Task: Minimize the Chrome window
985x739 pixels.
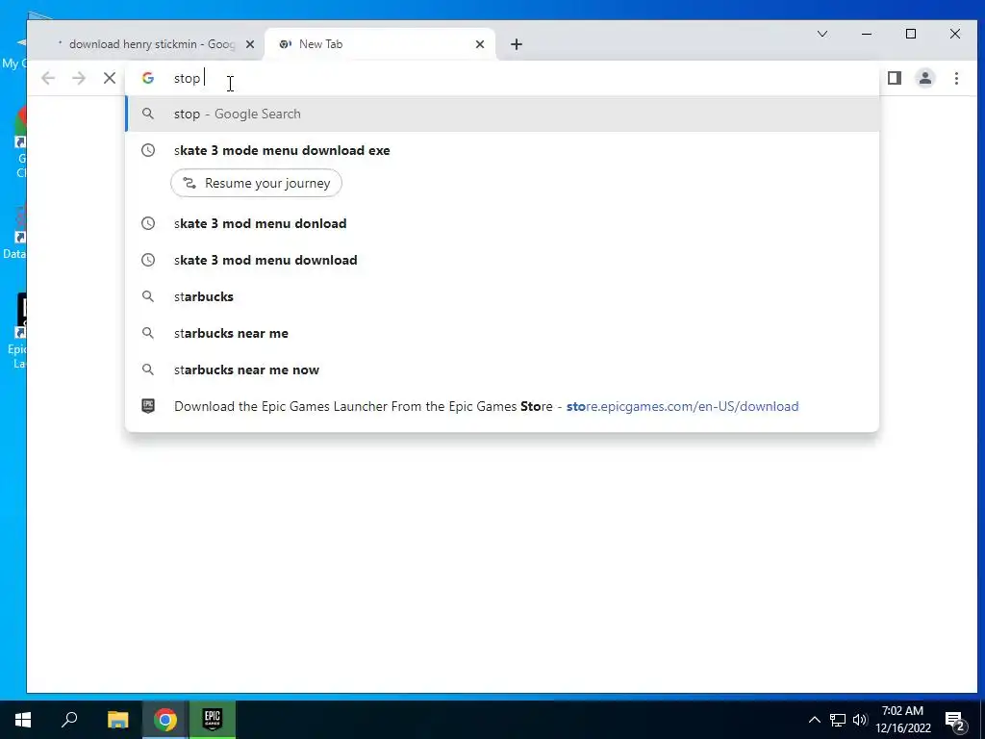Action: [867, 34]
